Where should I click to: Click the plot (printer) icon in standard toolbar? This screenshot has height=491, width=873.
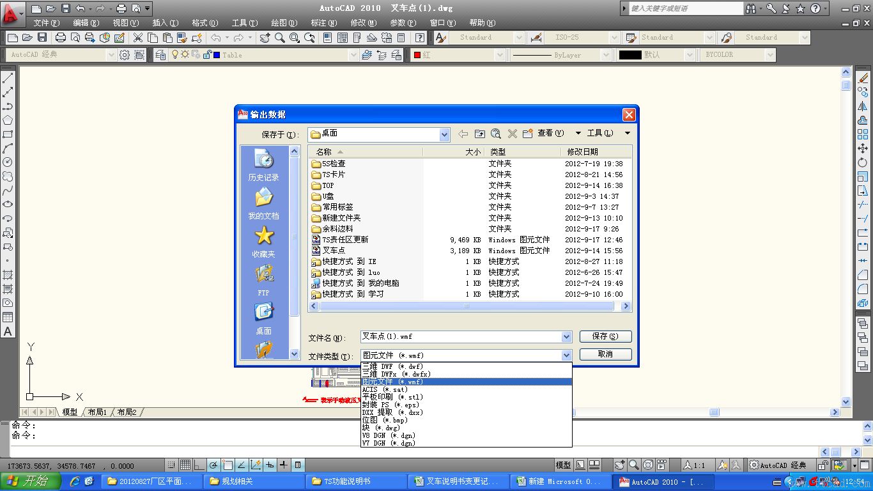[x=61, y=38]
